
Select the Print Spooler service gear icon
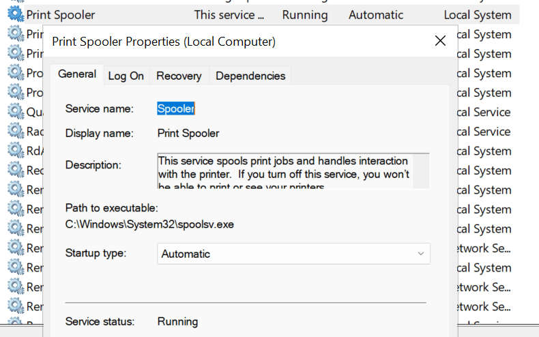coord(16,14)
